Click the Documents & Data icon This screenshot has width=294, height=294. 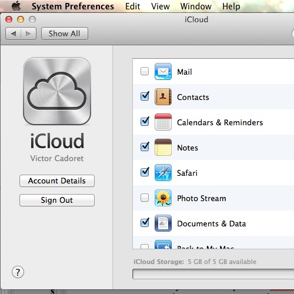click(163, 223)
